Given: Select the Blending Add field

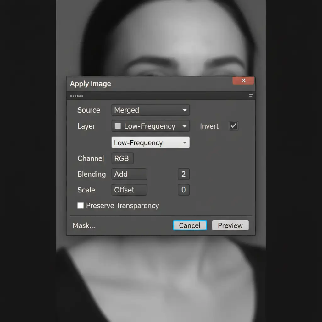Looking at the screenshot, I should tap(129, 174).
